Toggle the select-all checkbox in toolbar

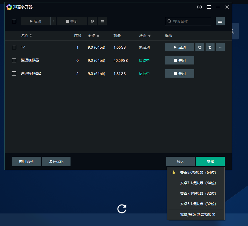click(x=14, y=21)
